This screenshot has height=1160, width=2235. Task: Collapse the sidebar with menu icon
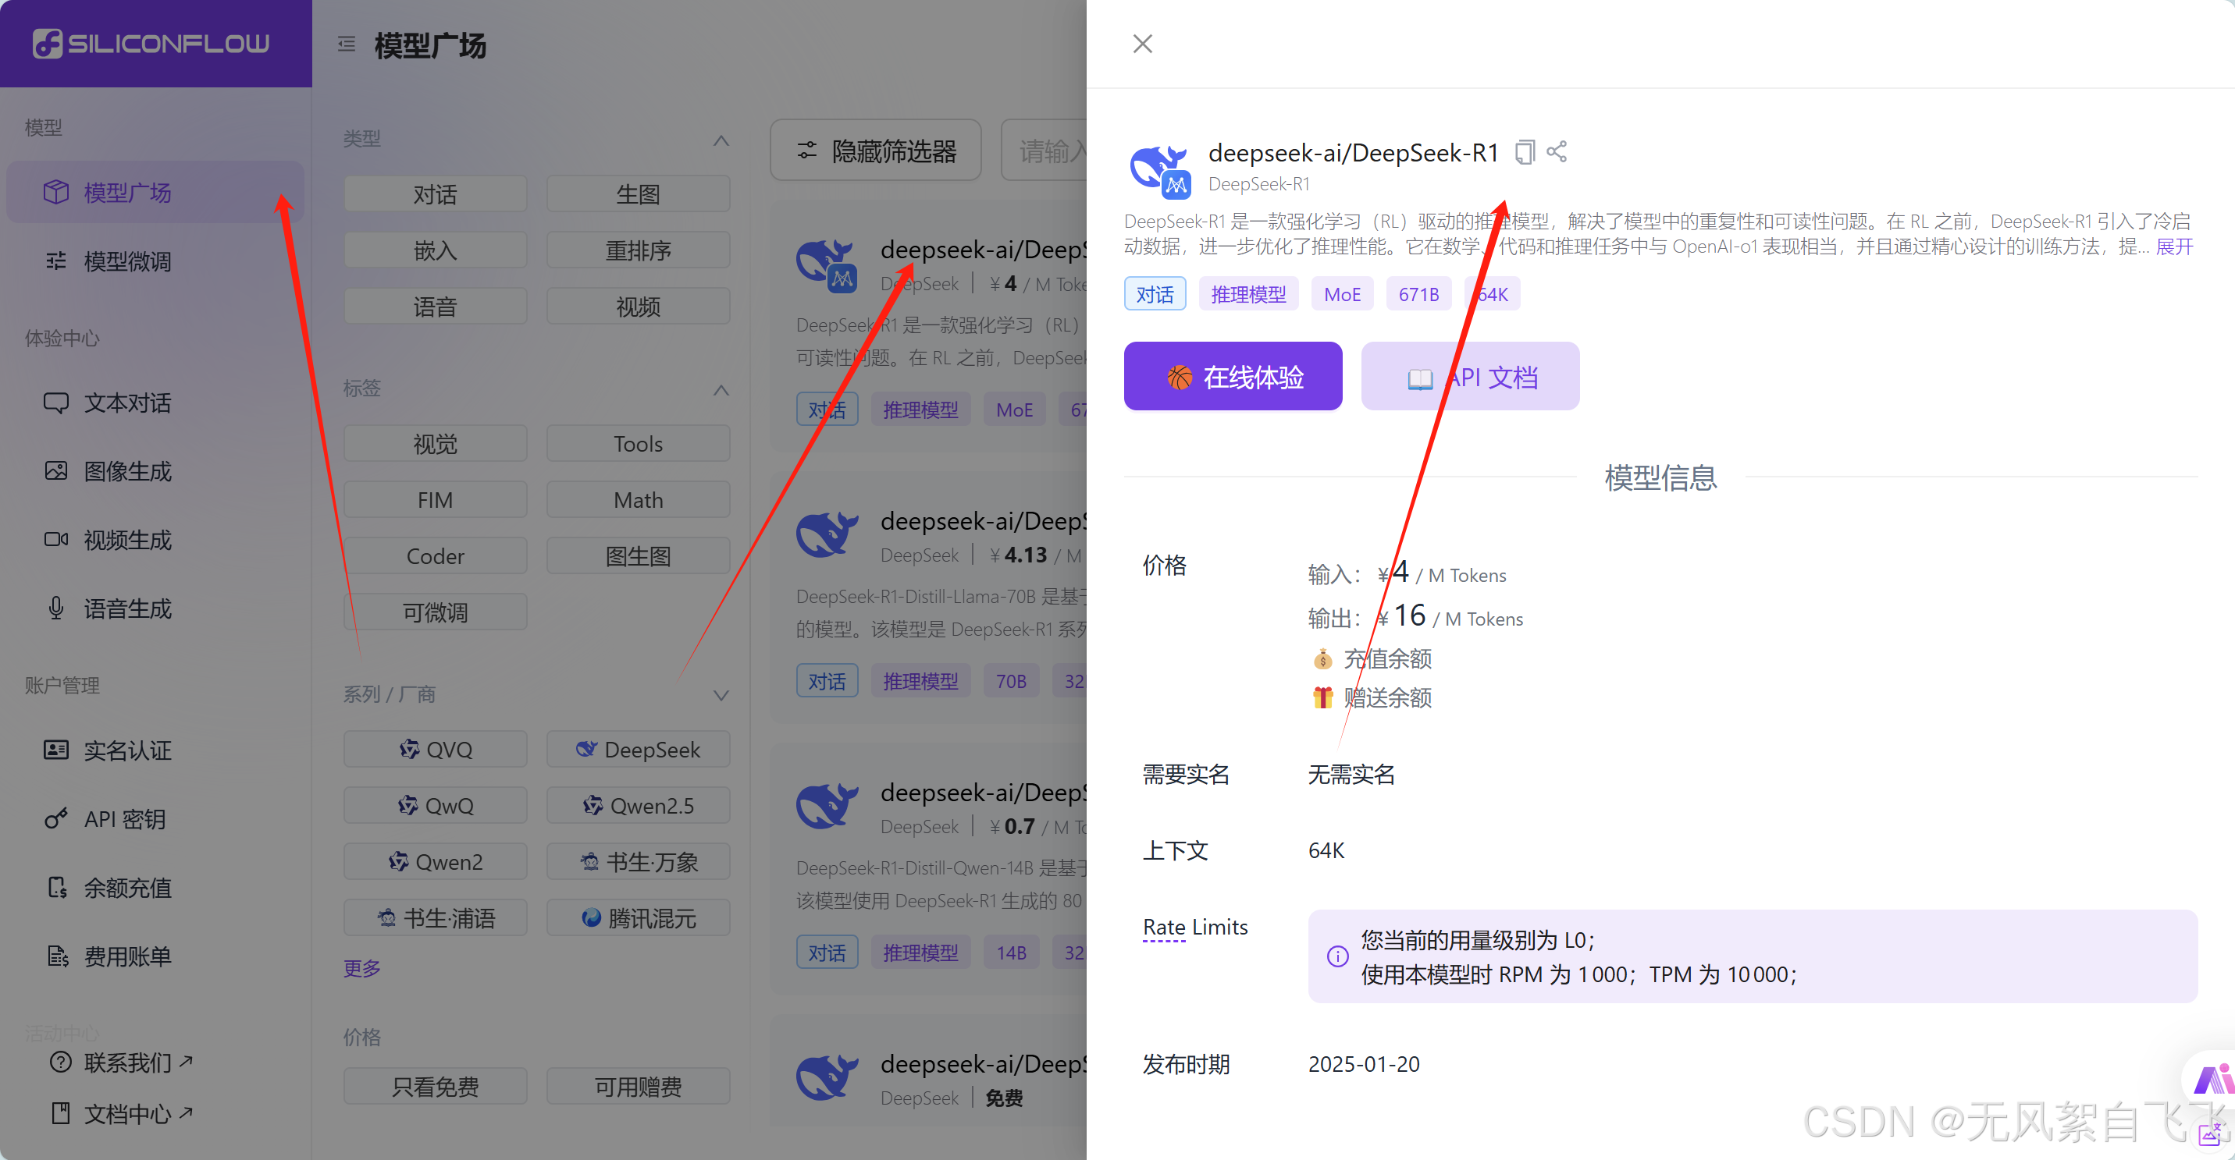click(346, 44)
